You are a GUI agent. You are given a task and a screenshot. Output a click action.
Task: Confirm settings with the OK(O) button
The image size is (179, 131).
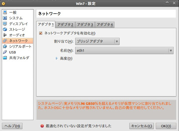click(166, 126)
